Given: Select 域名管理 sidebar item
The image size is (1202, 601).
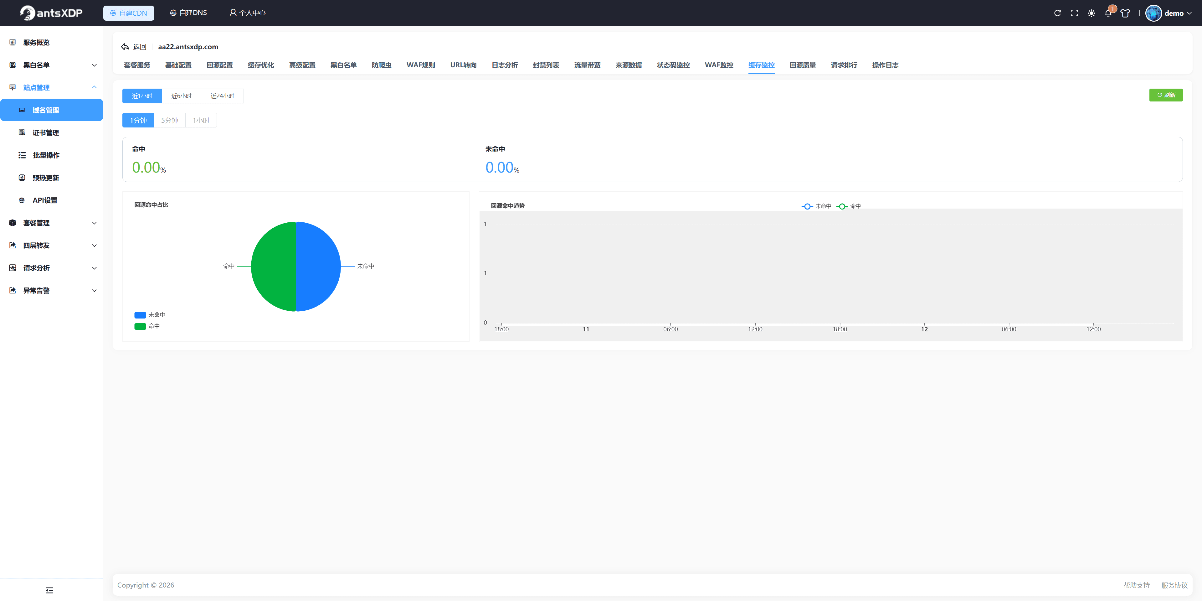Looking at the screenshot, I should pyautogui.click(x=51, y=110).
